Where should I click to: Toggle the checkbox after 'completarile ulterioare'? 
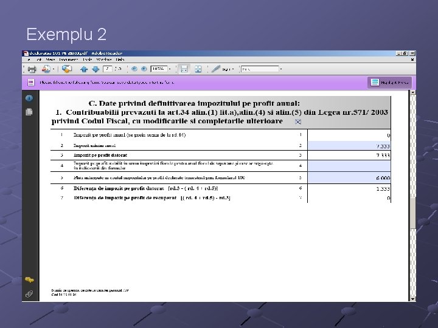(x=298, y=121)
